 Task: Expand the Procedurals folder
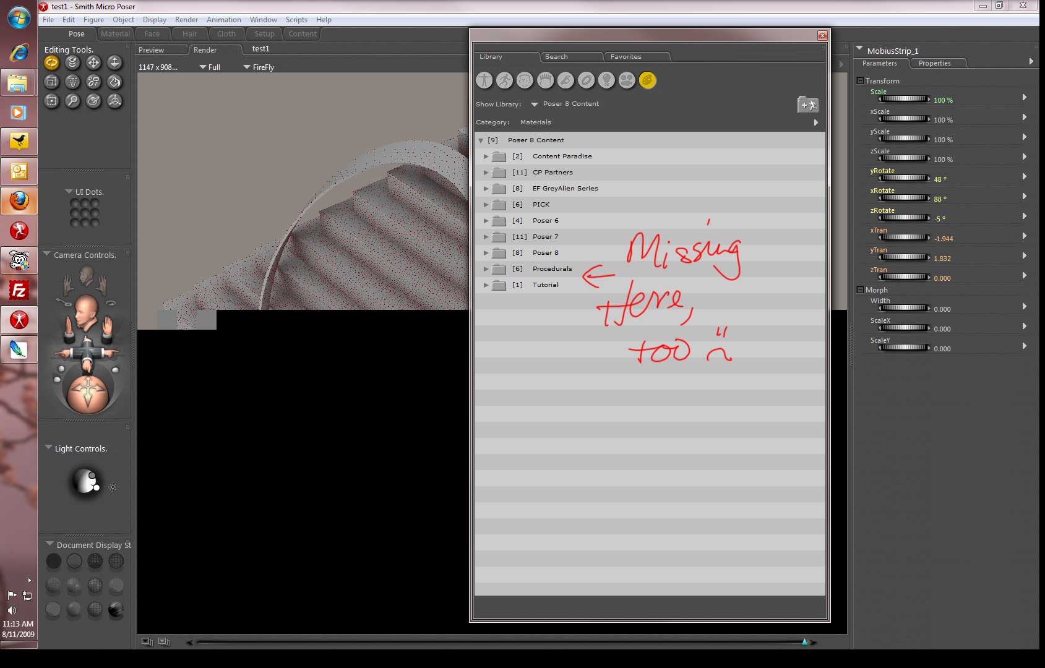[486, 269]
